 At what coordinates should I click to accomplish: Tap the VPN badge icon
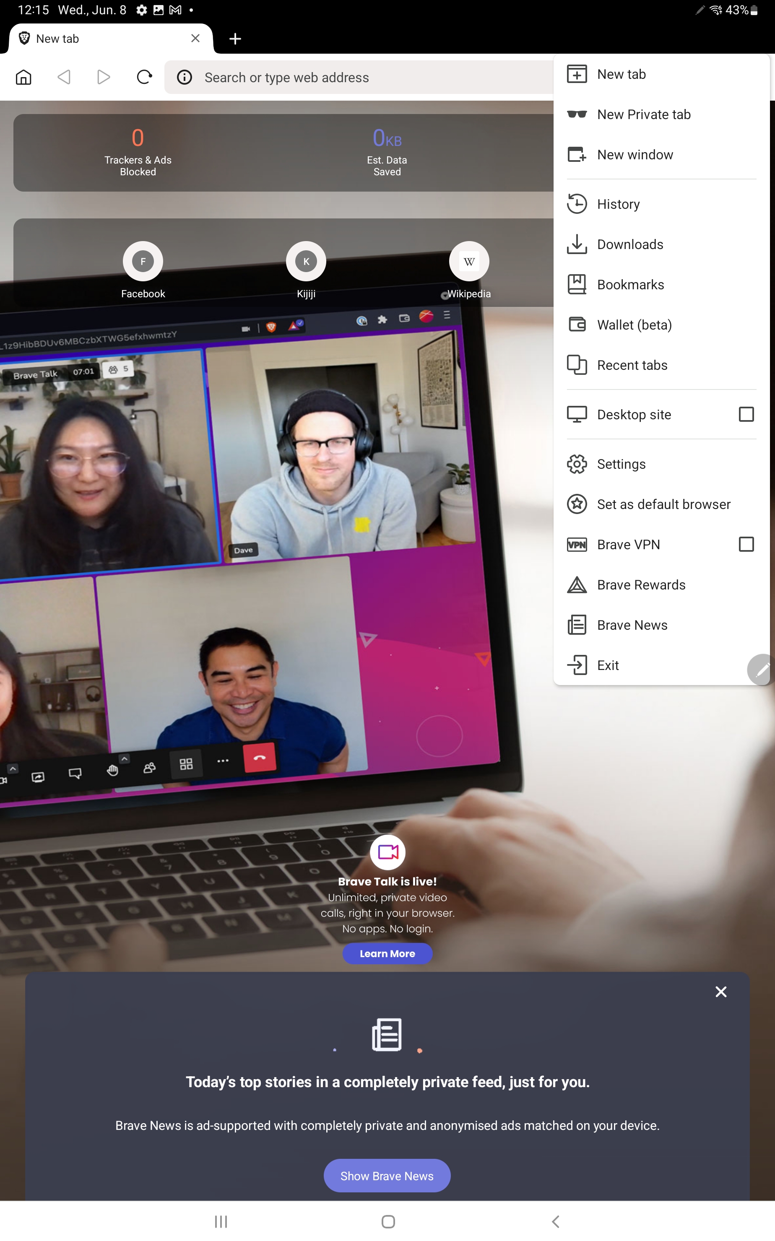[x=577, y=545]
